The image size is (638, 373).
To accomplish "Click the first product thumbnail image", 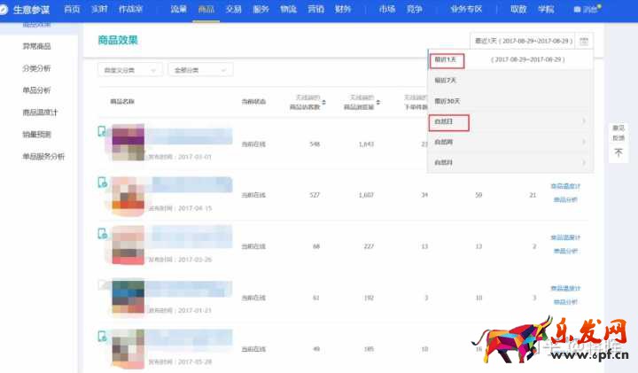I will click(127, 144).
